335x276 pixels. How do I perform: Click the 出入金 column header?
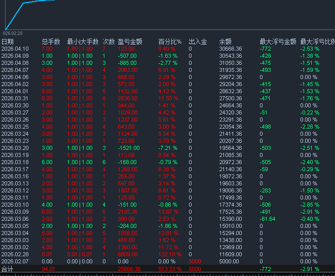pyautogui.click(x=198, y=42)
